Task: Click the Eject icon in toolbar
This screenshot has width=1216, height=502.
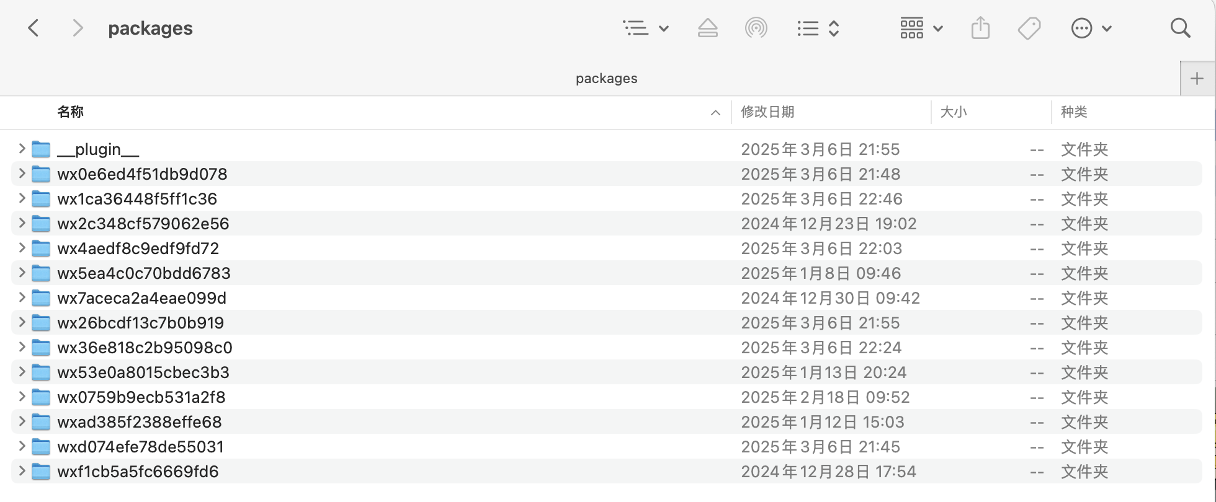Action: point(707,29)
